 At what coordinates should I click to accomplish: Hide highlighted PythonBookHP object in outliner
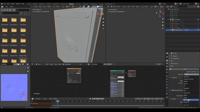tap(198, 30)
